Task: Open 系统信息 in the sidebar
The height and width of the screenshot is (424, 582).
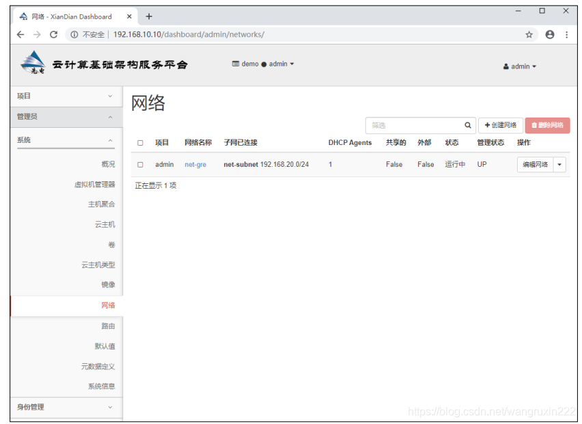Action: point(101,386)
